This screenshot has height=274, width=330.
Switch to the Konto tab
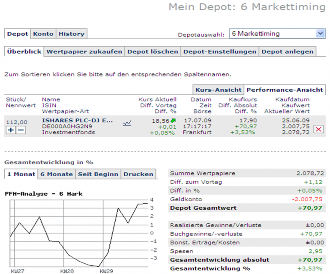point(43,34)
